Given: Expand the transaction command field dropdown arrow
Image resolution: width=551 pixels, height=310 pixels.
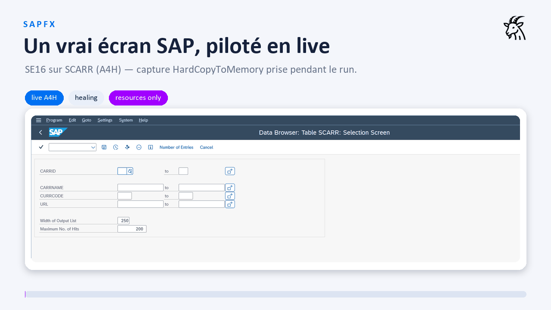Looking at the screenshot, I should 93,147.
